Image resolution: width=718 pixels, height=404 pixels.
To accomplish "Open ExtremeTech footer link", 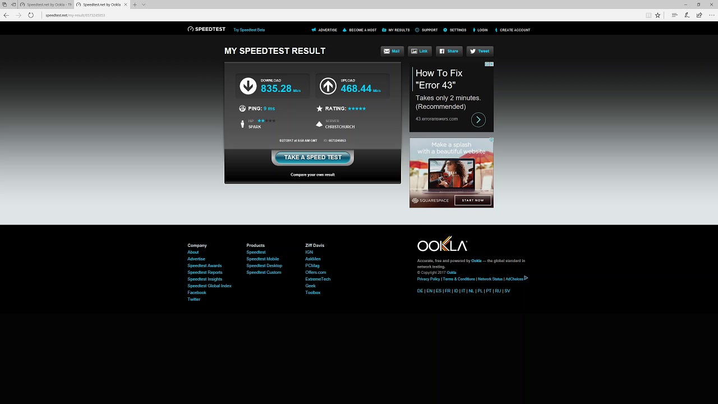I will (318, 279).
